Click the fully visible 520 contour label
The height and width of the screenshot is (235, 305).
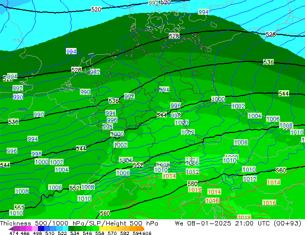coord(96,9)
